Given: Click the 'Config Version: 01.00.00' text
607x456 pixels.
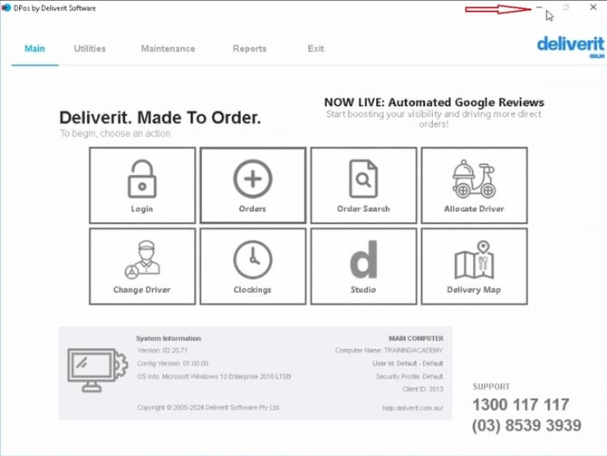Looking at the screenshot, I should (x=173, y=364).
